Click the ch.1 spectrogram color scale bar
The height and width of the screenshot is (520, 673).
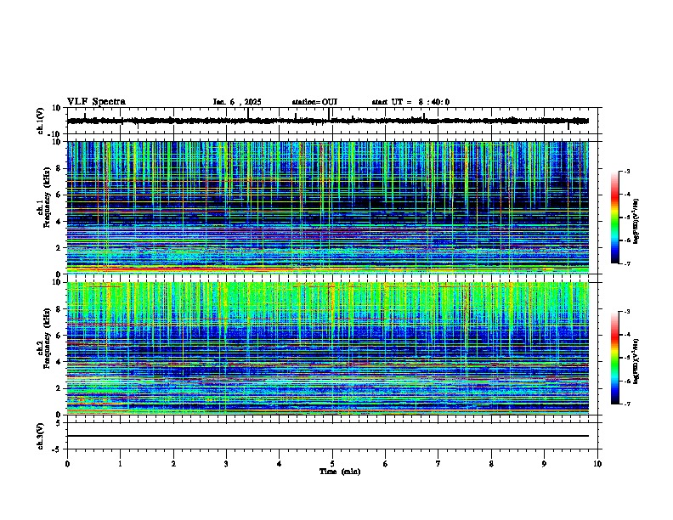(x=614, y=218)
